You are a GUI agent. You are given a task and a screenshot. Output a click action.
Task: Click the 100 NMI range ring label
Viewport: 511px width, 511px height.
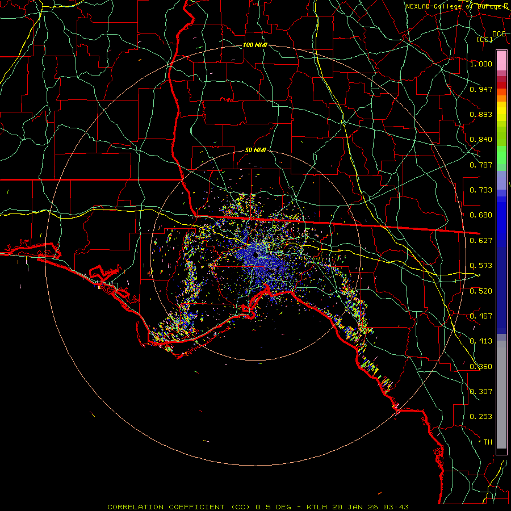tap(255, 45)
